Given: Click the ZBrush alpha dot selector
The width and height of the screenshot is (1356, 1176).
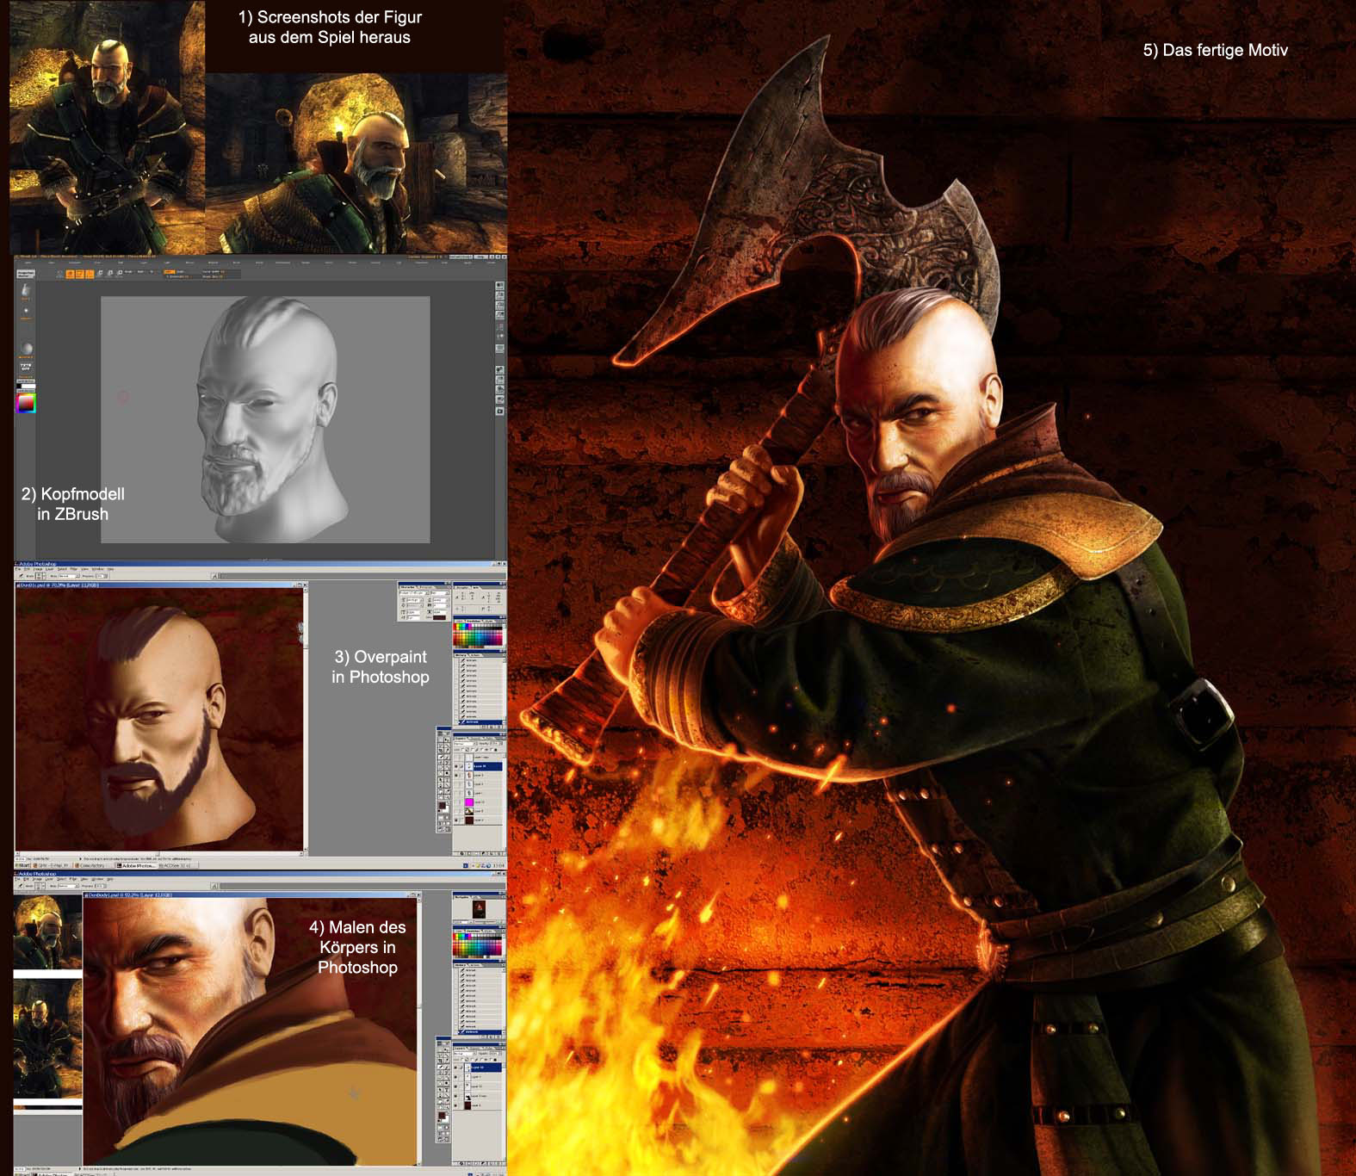Looking at the screenshot, I should pos(26,311).
